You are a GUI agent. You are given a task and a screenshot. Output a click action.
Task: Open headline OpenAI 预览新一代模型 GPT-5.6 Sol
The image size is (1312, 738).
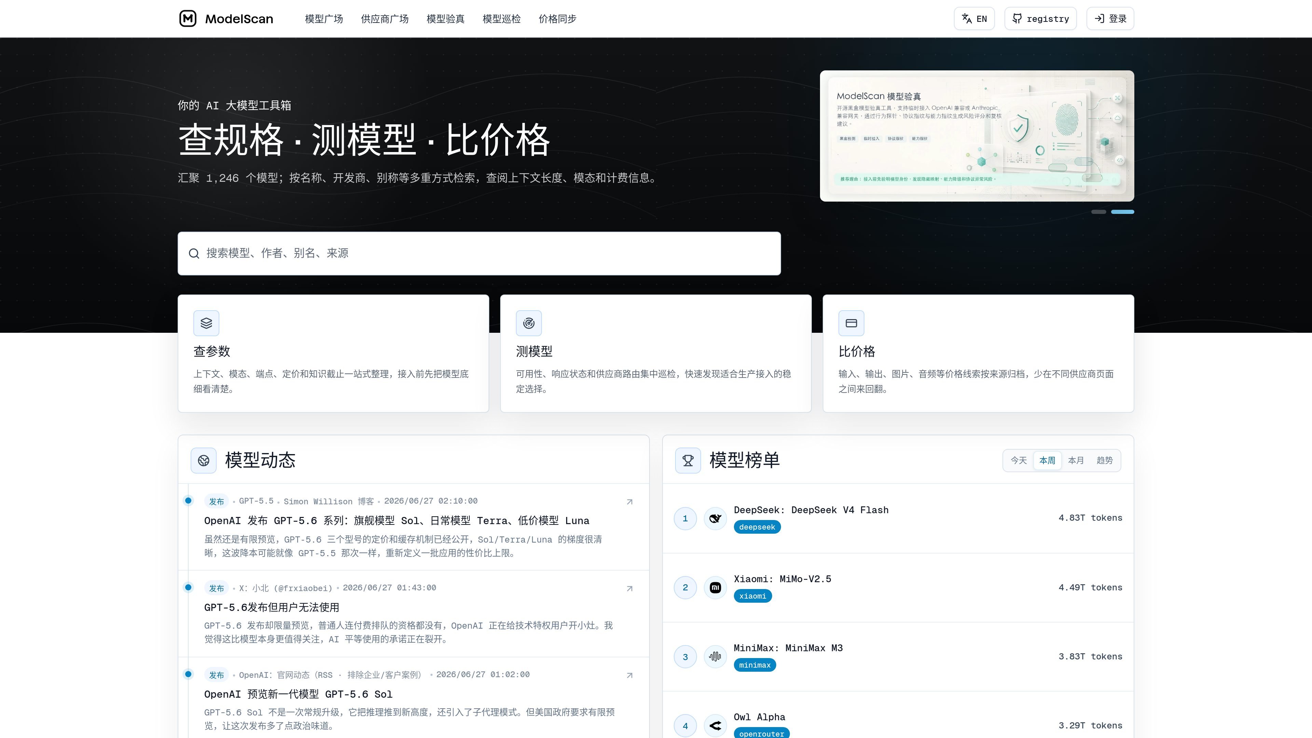[299, 694]
